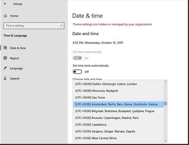Select the Date & time calendar icon

click(x=5, y=48)
